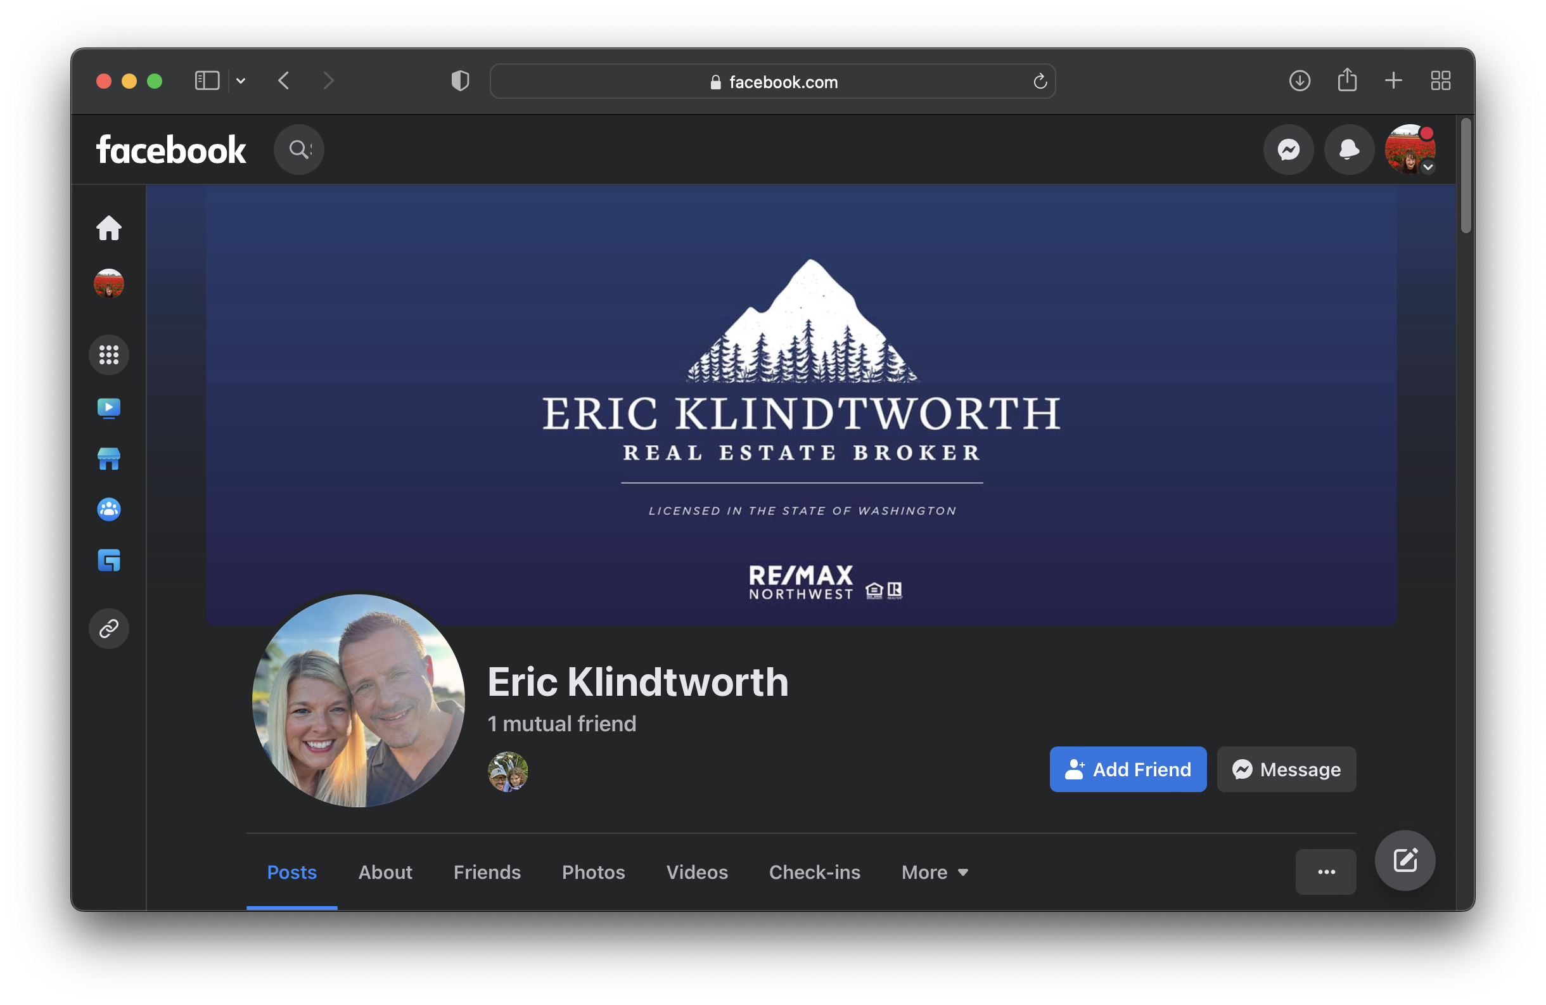Screen dimensions: 1546x1005
Task: Show Safari downloads
Action: (1299, 80)
